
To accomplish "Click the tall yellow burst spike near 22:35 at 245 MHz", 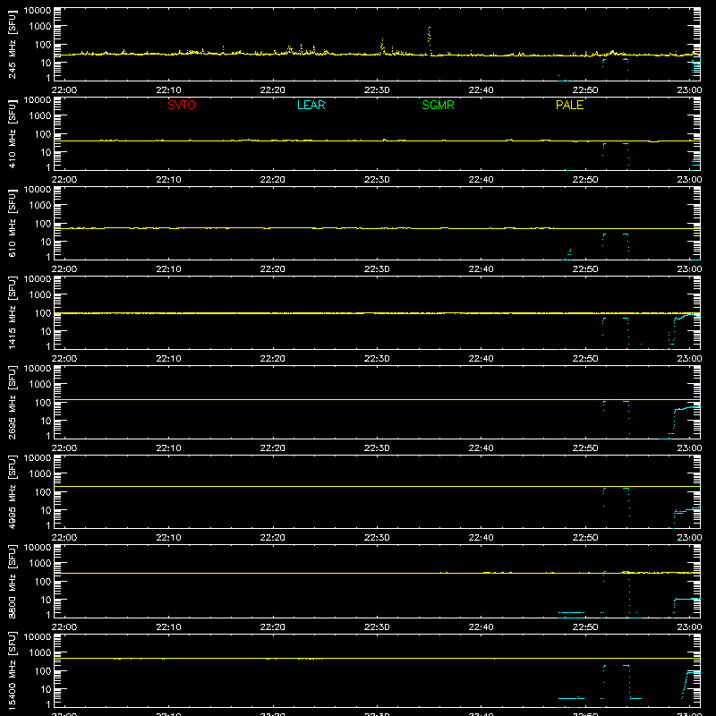I will coord(429,40).
